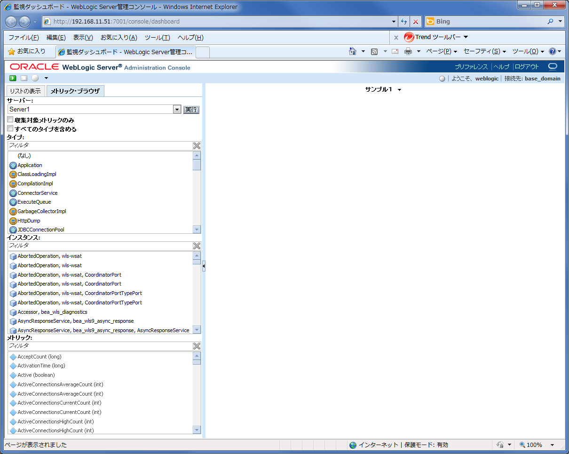Click the gray record circle icon in toolbar
Screen dimensions: 569x454
pyautogui.click(x=35, y=78)
